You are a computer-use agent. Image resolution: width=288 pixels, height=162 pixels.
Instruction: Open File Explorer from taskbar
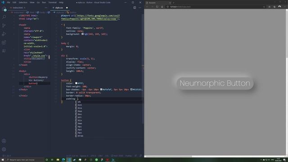[x=58, y=160]
